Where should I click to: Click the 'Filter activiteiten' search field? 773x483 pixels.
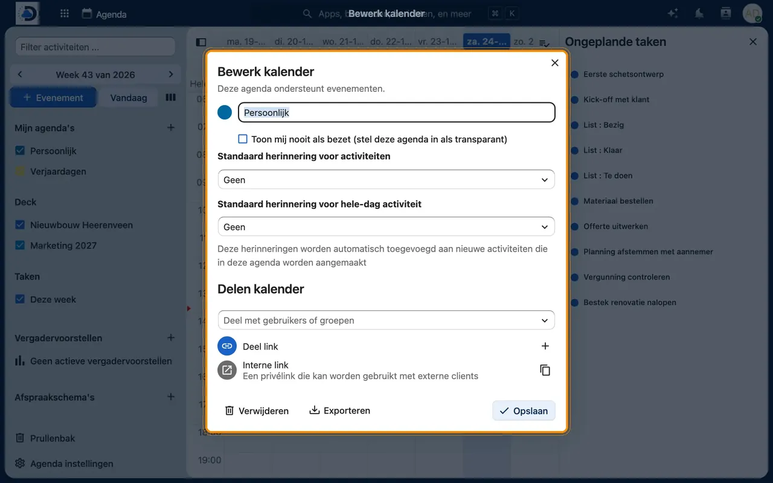[94, 47]
